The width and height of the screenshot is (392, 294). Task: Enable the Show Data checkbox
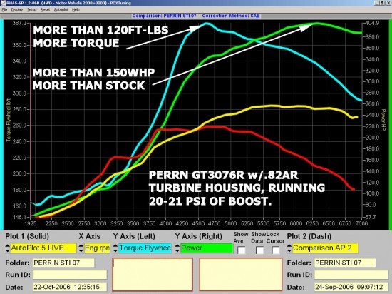pos(259,250)
